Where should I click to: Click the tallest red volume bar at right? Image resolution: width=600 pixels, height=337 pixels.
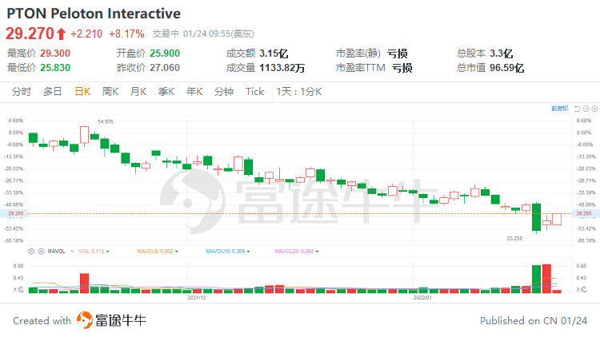coord(547,279)
